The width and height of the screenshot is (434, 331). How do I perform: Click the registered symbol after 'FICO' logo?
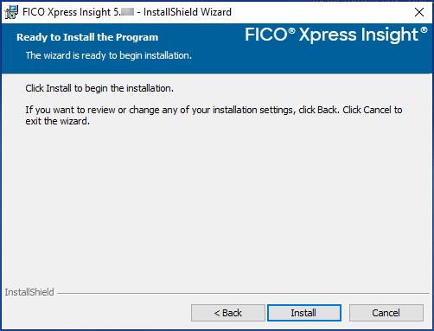291,30
